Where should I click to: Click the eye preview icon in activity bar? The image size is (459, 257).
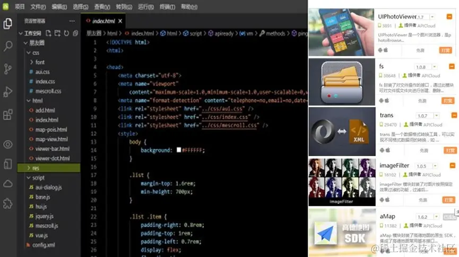coord(7,144)
